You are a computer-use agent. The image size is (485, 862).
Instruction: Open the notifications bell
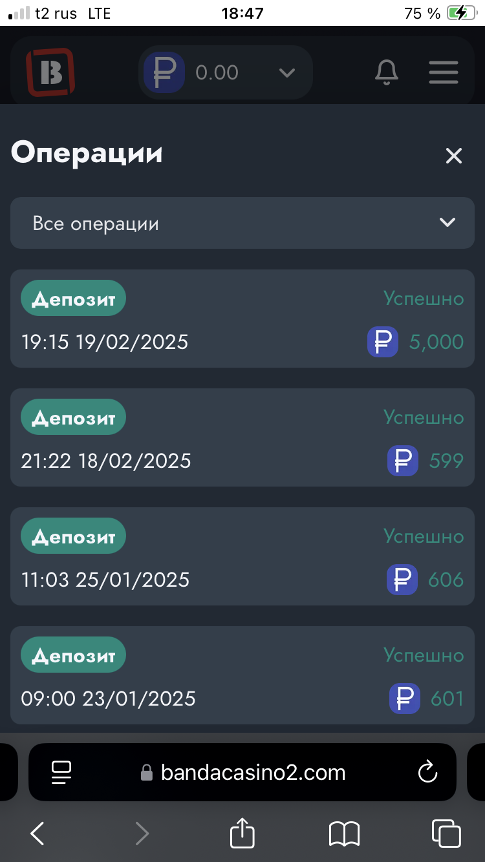click(387, 72)
